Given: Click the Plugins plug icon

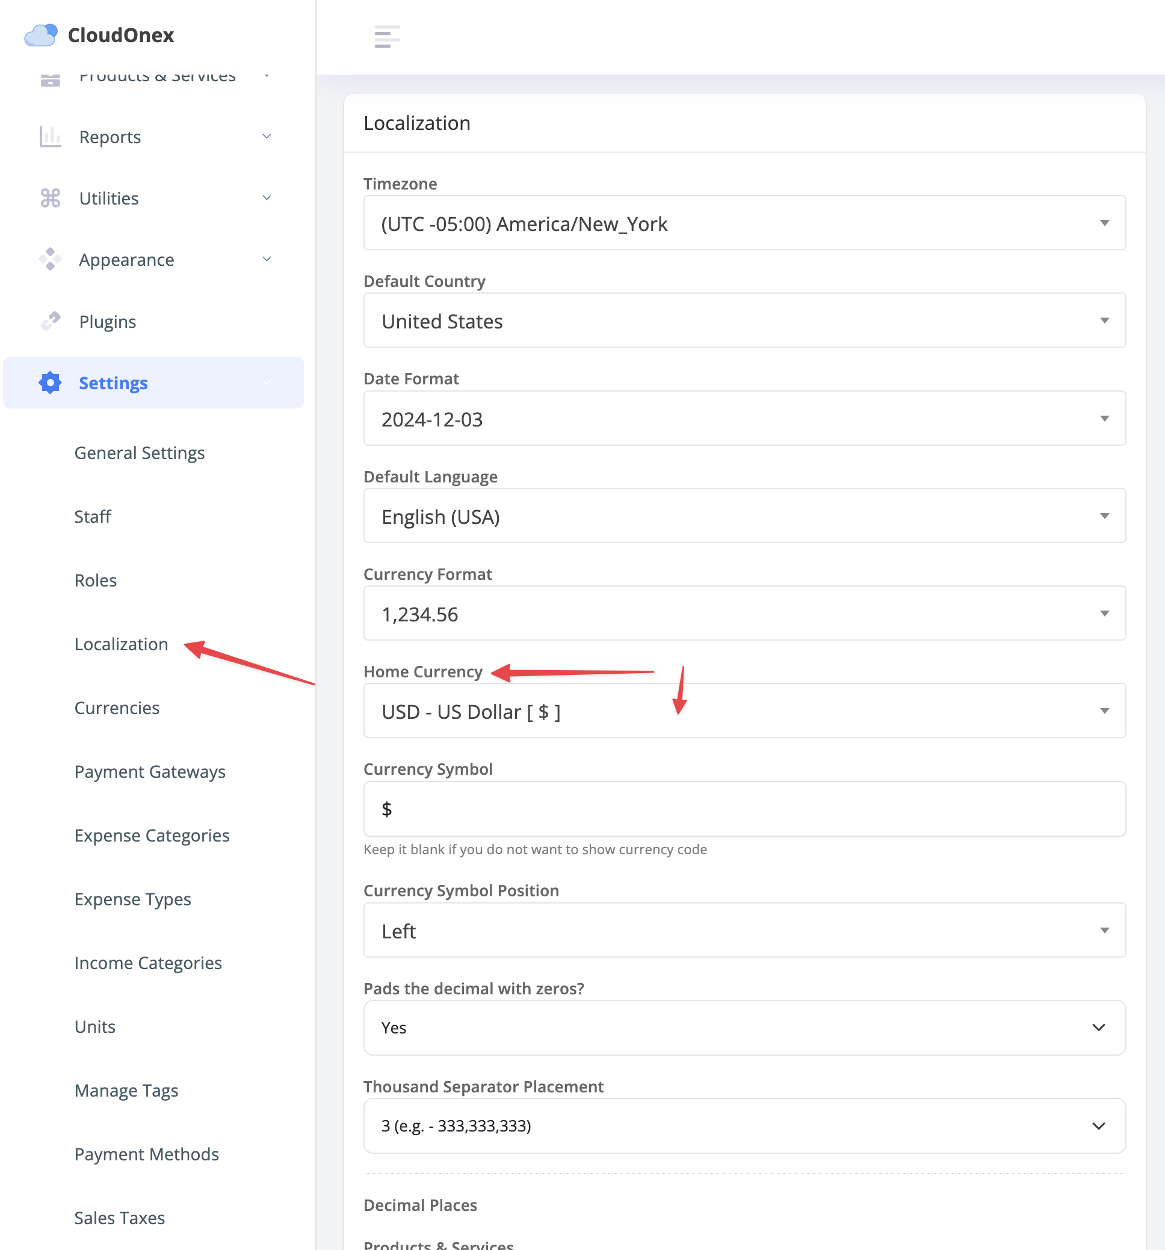Looking at the screenshot, I should 51,321.
